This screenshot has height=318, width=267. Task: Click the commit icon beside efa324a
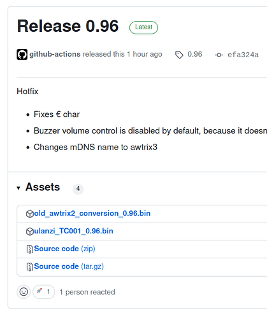click(x=219, y=55)
